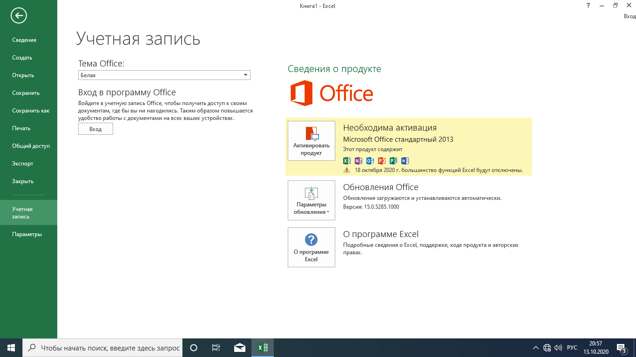The image size is (636, 357).
Task: Open Task View on the taskbar
Action: [x=216, y=348]
